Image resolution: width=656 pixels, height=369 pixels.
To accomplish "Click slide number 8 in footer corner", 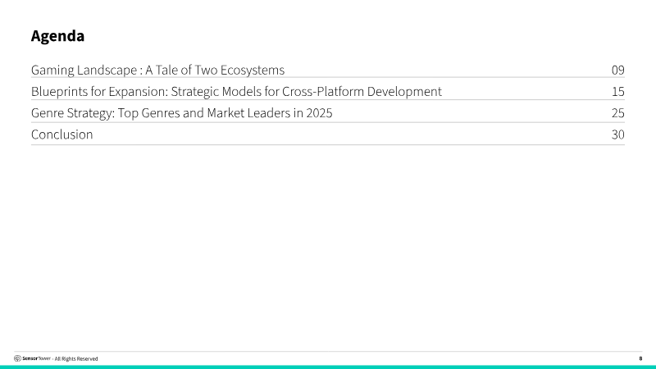I will click(640, 358).
